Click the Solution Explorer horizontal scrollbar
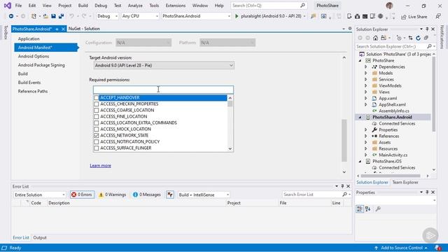 point(391,176)
